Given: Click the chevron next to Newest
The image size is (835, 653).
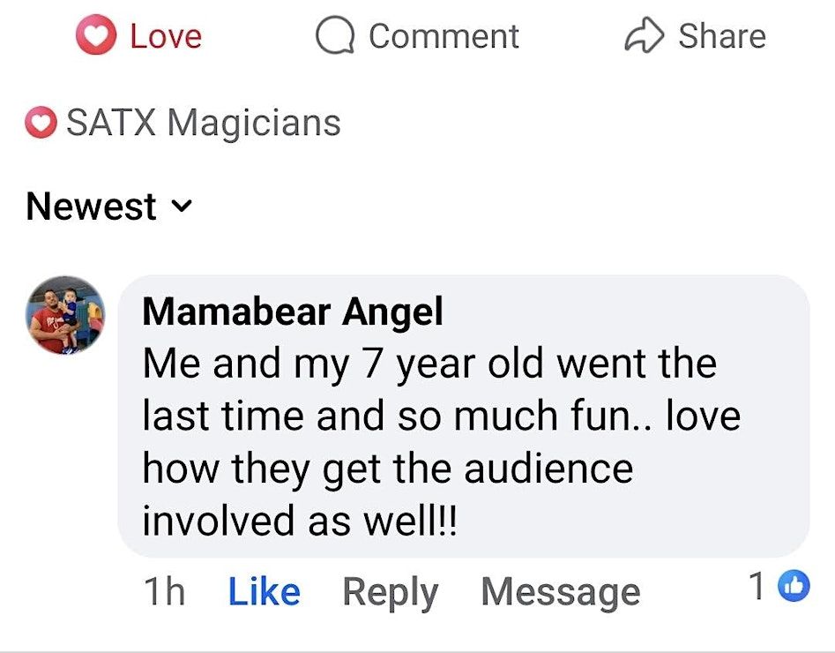Looking at the screenshot, I should [x=181, y=206].
